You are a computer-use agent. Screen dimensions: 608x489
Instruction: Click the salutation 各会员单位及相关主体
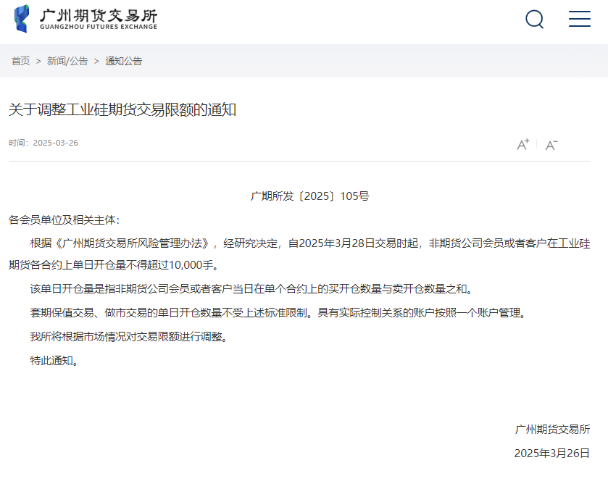[x=64, y=220]
